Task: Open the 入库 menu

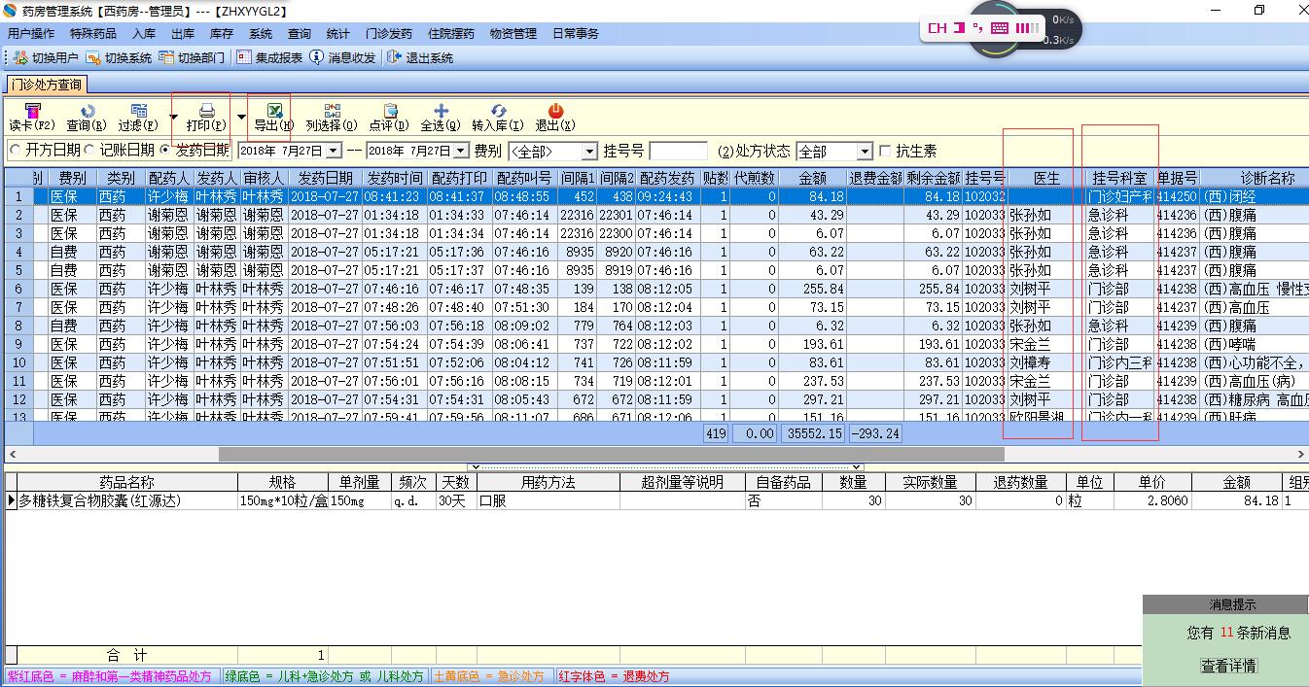Action: point(144,34)
